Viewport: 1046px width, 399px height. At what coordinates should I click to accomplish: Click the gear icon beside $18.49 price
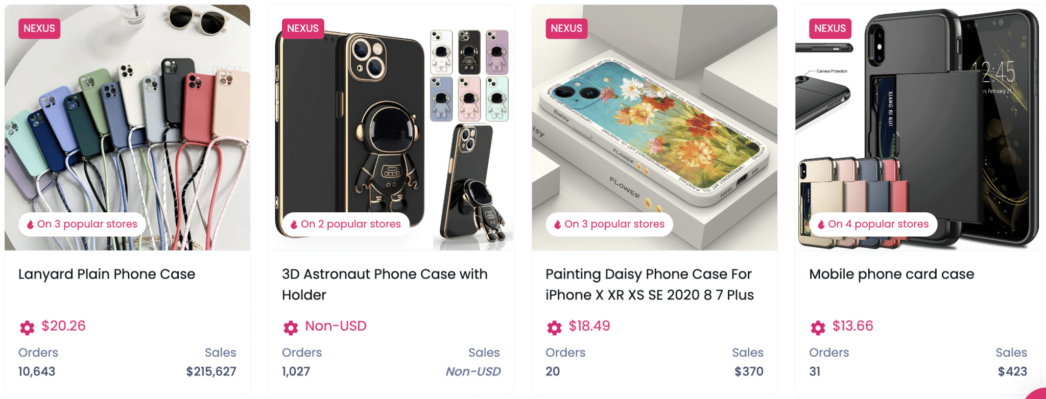pyautogui.click(x=554, y=328)
